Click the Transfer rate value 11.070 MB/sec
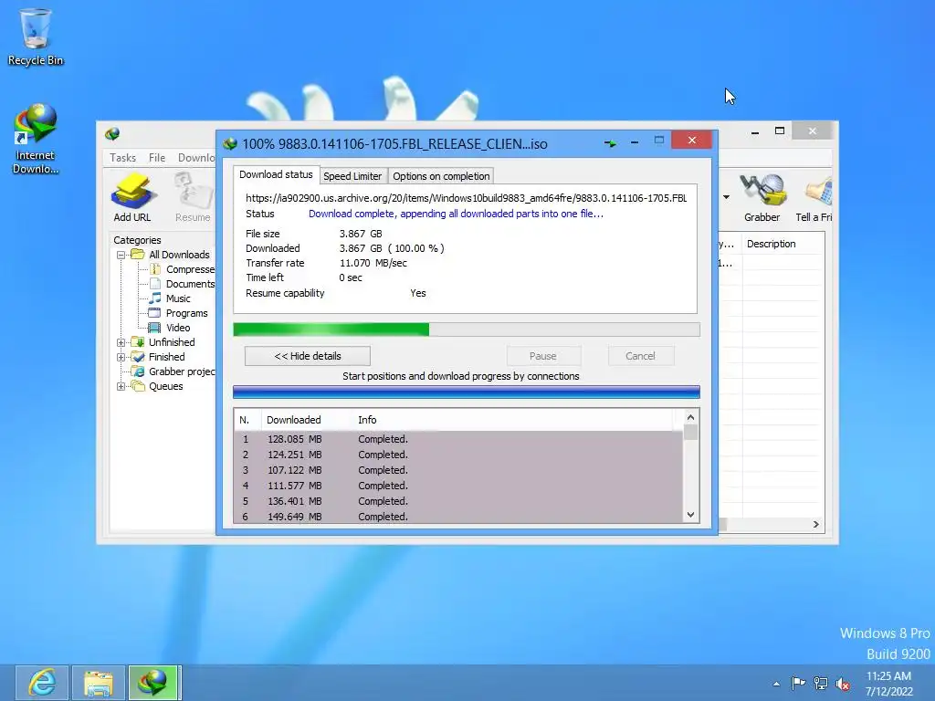 pos(373,263)
